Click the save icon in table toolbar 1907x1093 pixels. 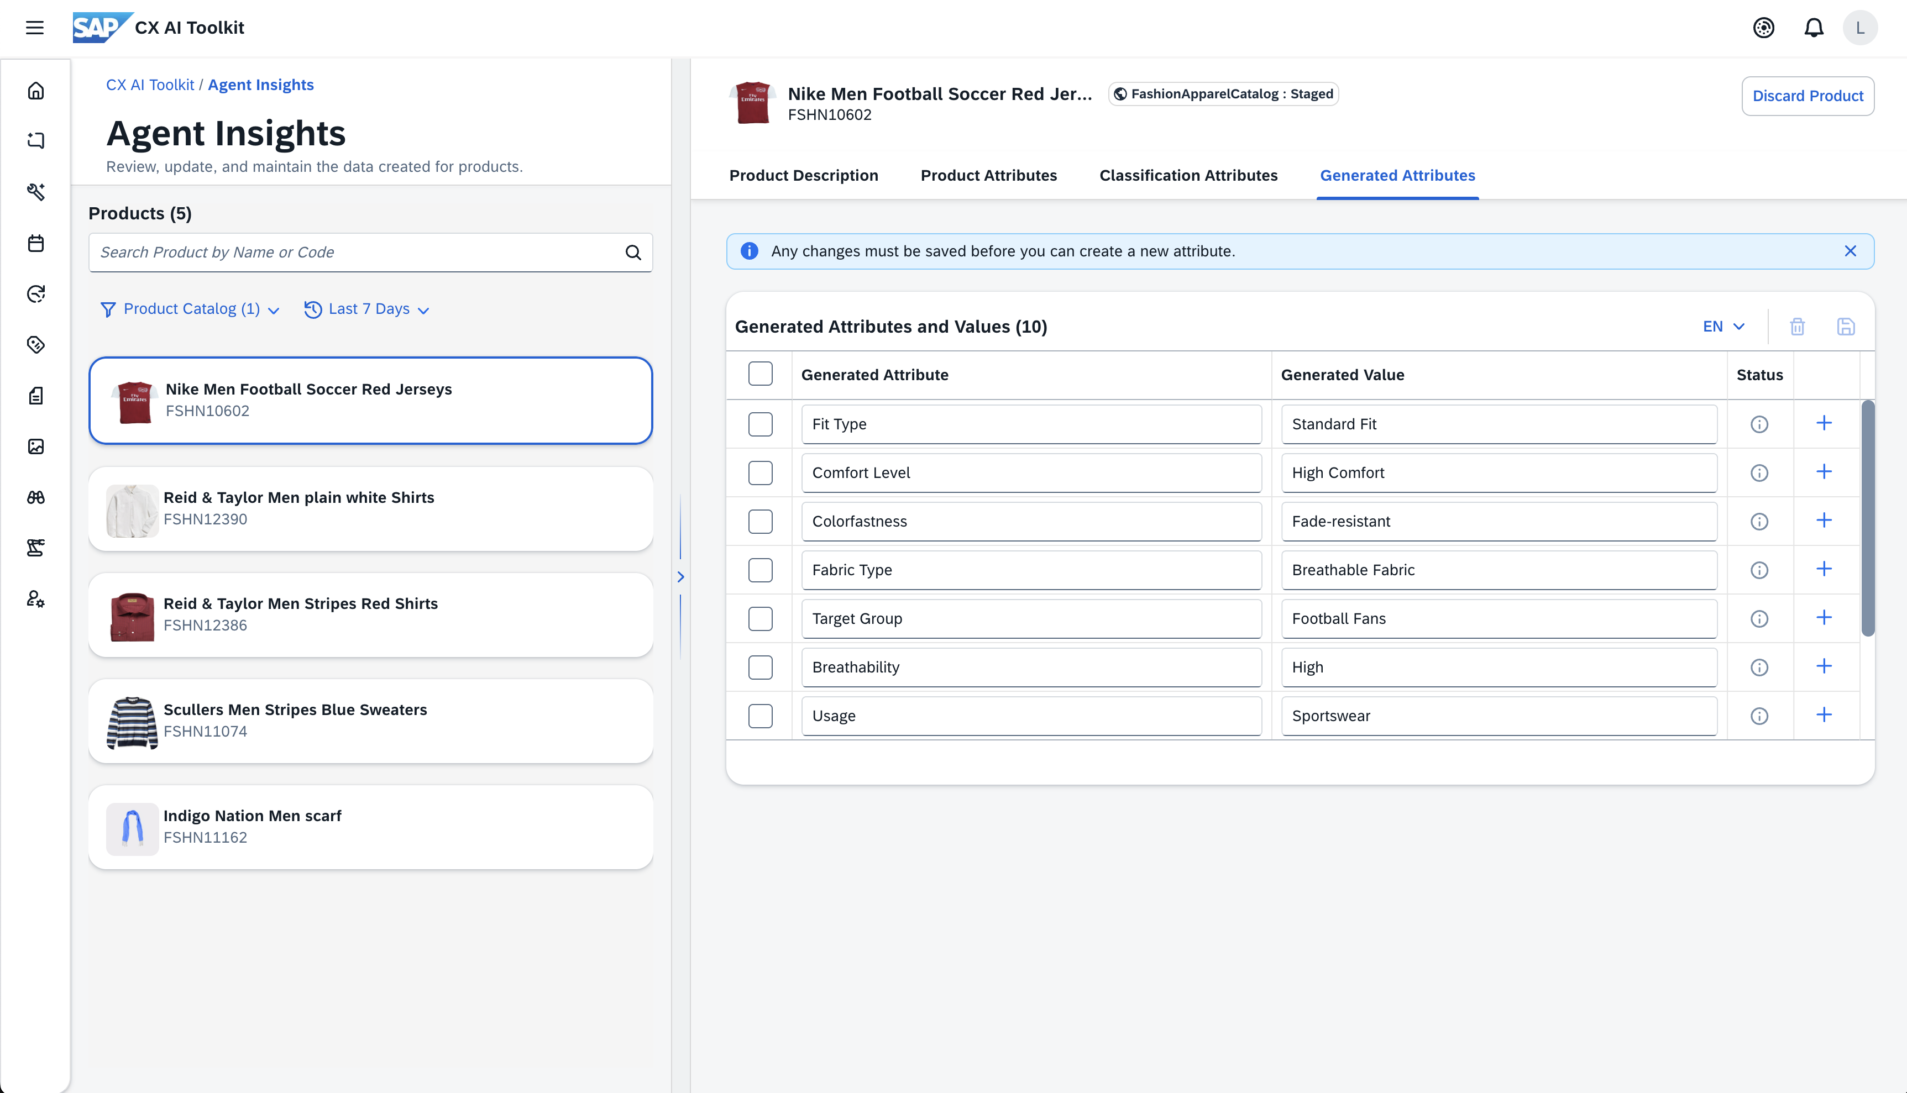pos(1846,327)
